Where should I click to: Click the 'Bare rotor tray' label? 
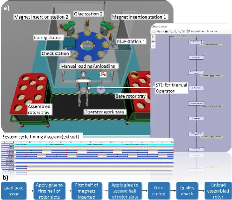[x=131, y=96]
